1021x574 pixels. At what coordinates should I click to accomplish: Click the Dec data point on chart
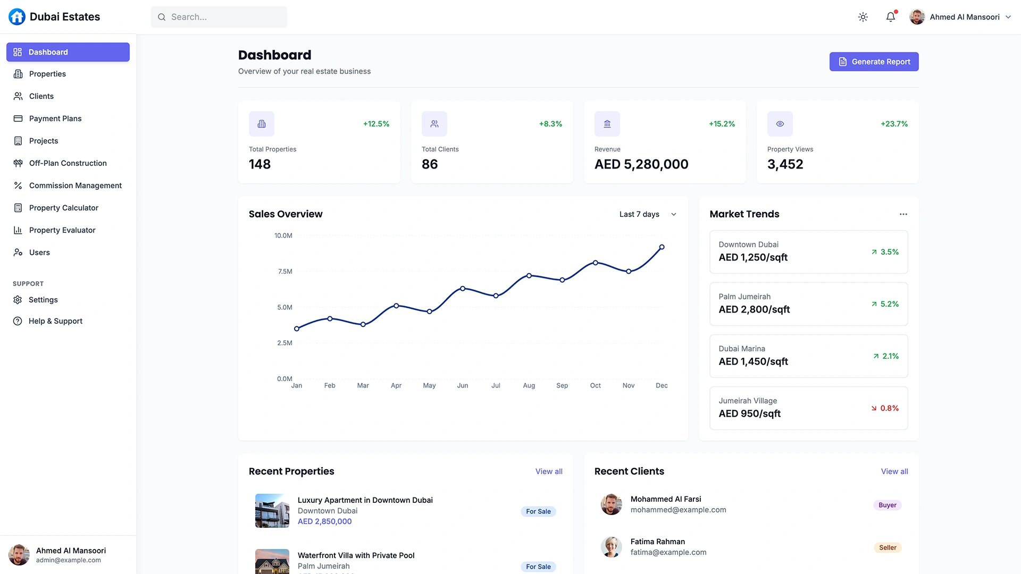662,247
